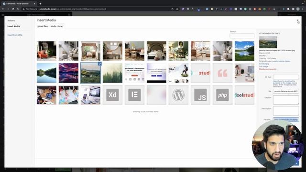306x172 pixels.
Task: Select the Elementor logo icon thumbnail
Action: point(134,95)
